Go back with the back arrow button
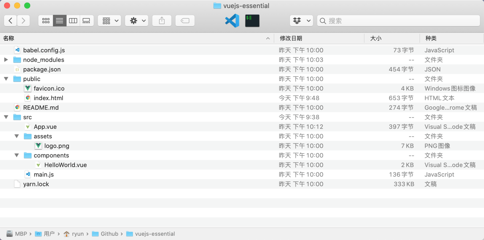Viewport: 484px width, 240px height. click(x=10, y=21)
